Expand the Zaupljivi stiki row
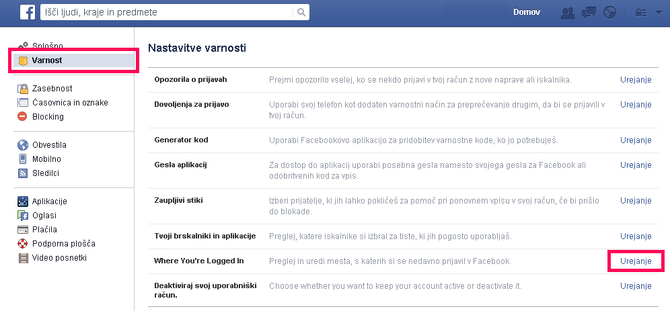 [x=404, y=206]
